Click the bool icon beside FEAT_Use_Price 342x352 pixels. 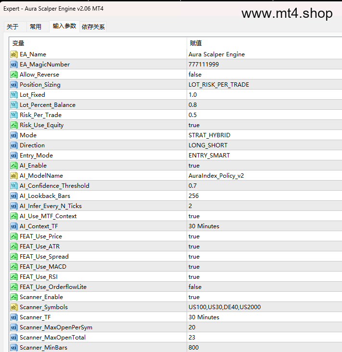(13, 236)
